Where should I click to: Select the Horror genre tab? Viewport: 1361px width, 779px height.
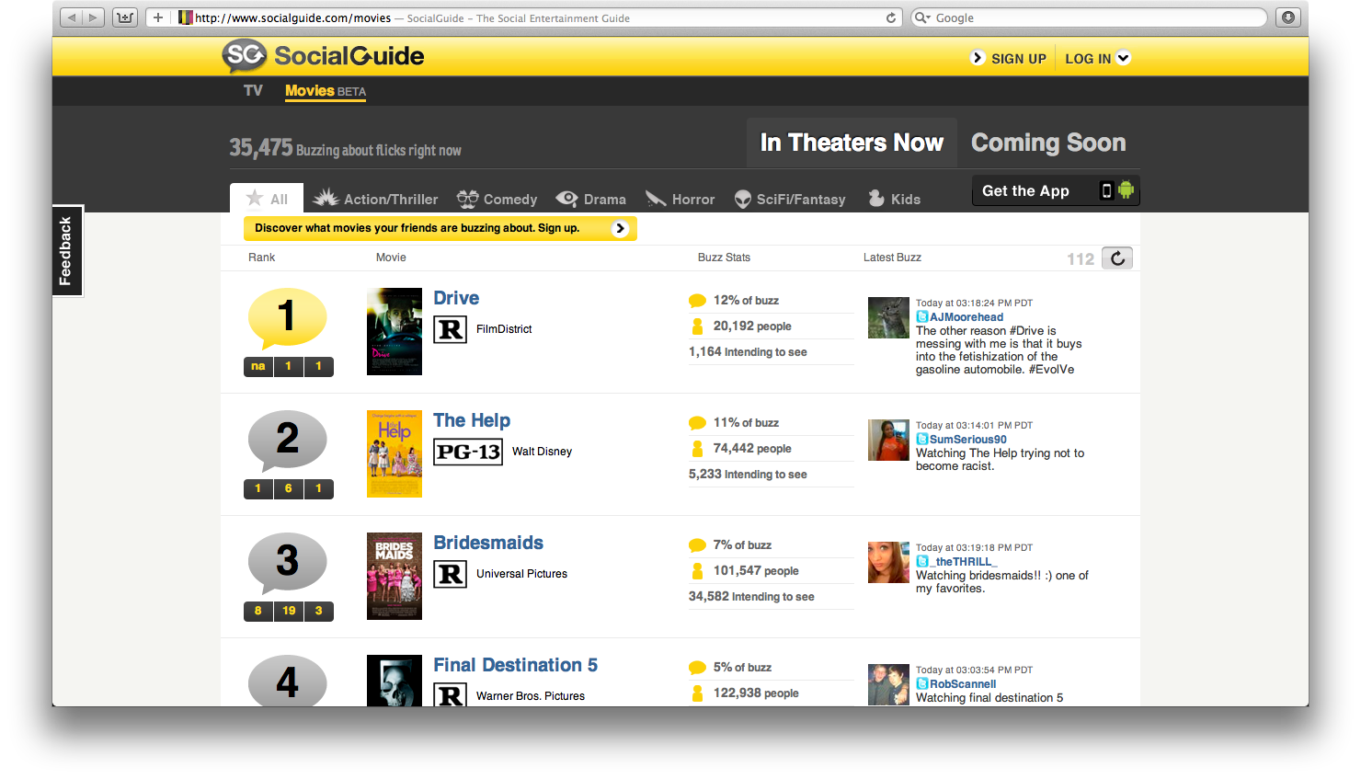680,199
